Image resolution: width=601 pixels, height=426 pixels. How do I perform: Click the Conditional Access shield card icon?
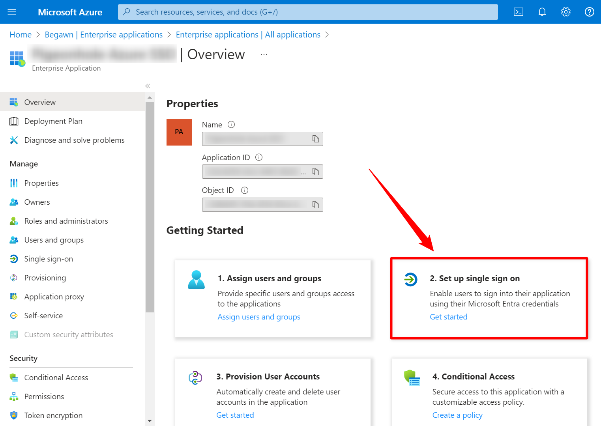412,377
